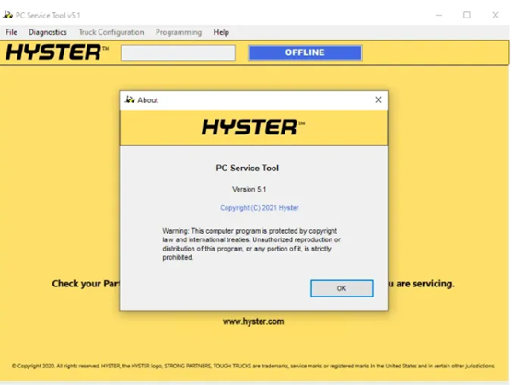The height and width of the screenshot is (385, 512).
Task: Open the File menu
Action: point(11,32)
